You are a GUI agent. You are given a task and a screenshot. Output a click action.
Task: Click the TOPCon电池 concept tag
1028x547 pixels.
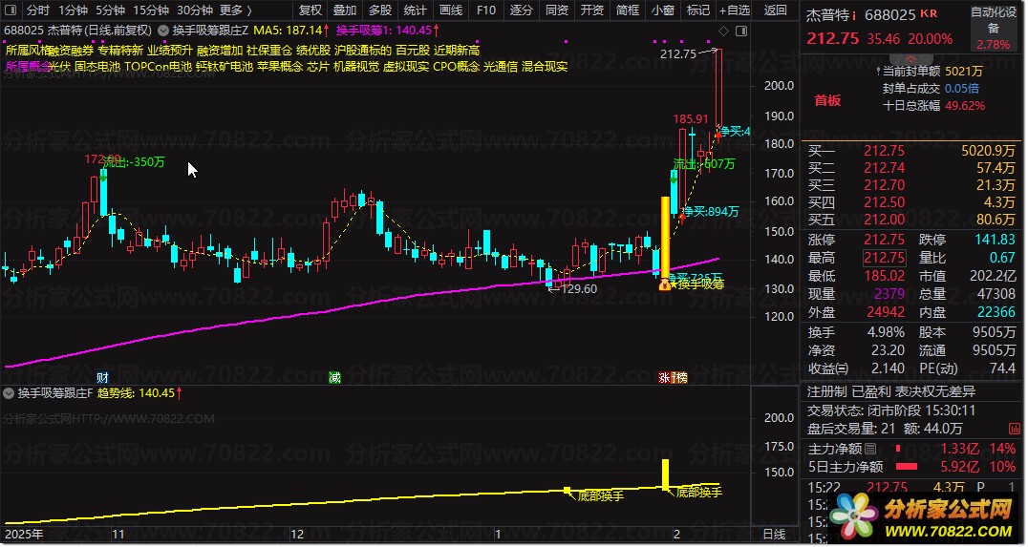(158, 67)
